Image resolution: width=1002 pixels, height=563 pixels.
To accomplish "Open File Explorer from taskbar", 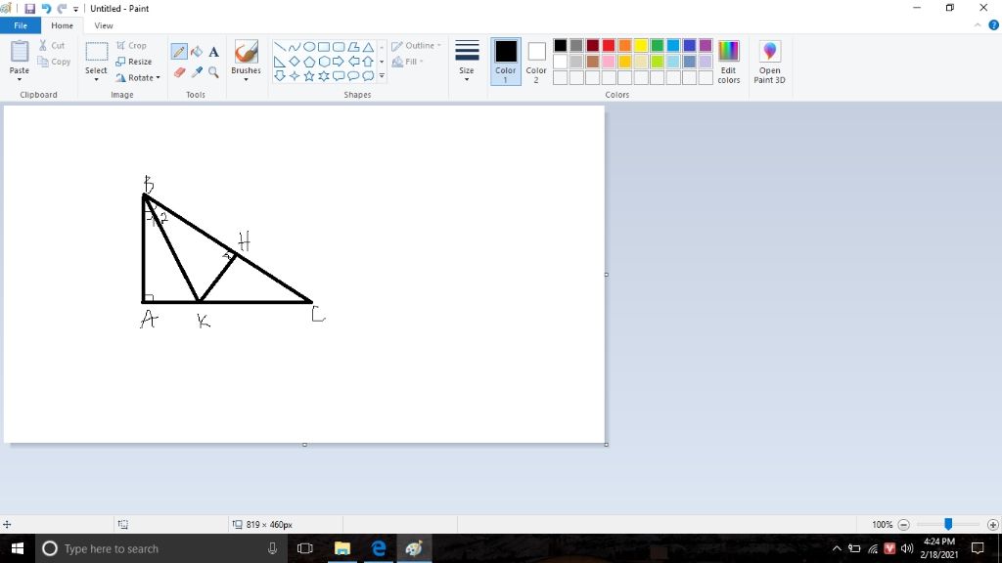I will (342, 549).
